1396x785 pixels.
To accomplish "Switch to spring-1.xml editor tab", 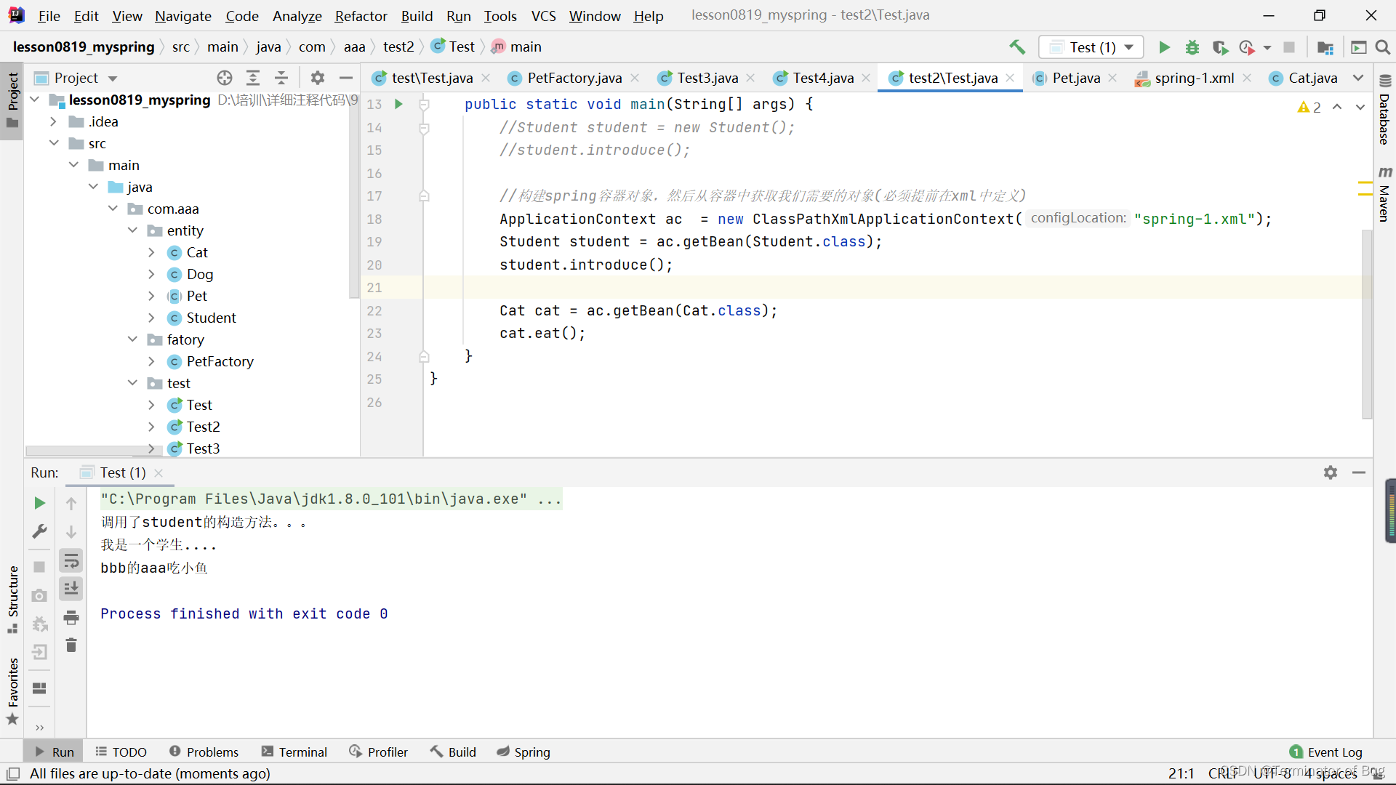I will tap(1193, 78).
